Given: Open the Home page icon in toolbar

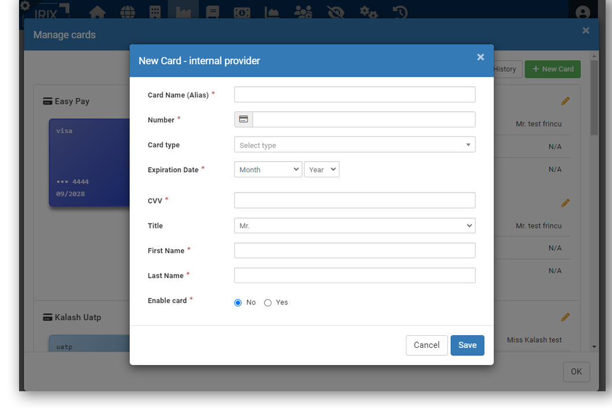Looking at the screenshot, I should click(x=97, y=12).
